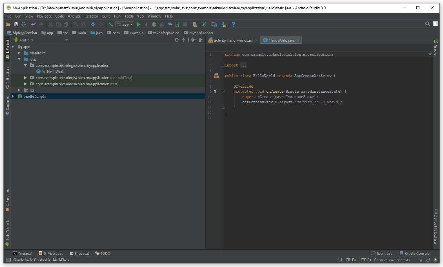Open the TODO tool window

pos(103,254)
